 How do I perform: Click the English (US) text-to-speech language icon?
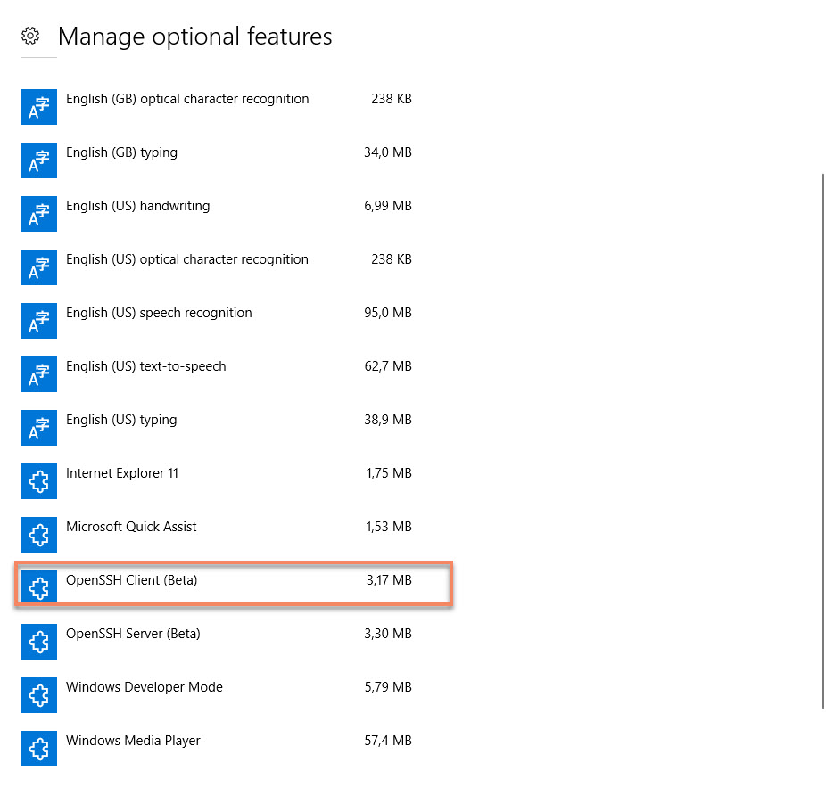[39, 374]
